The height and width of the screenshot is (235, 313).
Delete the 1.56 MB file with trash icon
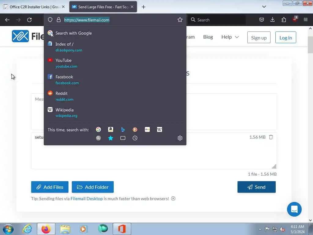tap(271, 137)
